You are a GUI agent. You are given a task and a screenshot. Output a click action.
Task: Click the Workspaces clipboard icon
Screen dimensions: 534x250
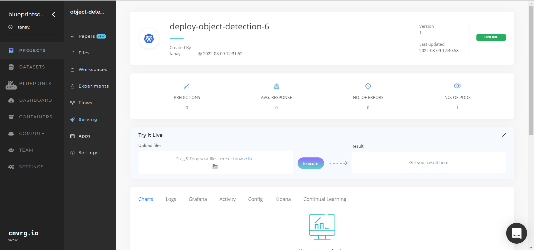tap(73, 70)
